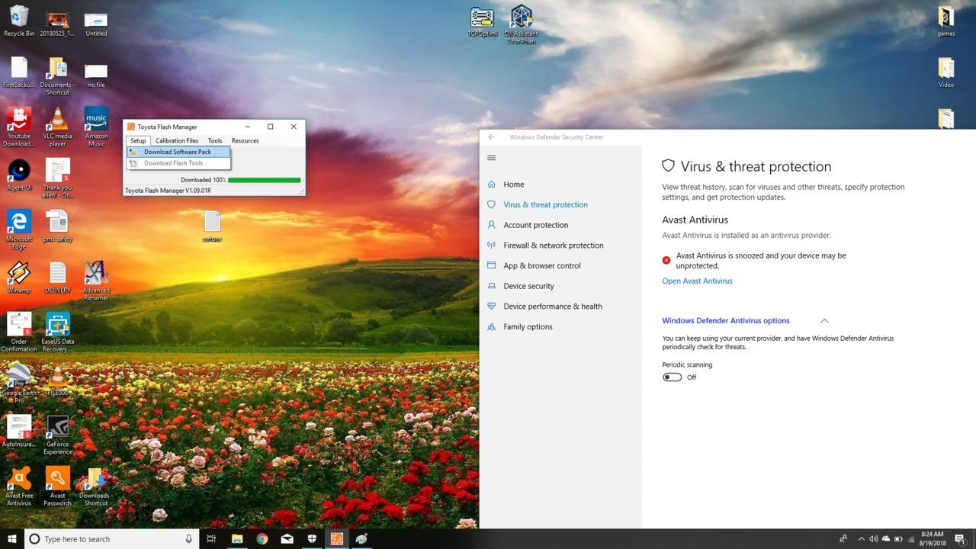Open Youtube Downloader desktop icon
Viewport: 976px width, 549px height.
19,127
